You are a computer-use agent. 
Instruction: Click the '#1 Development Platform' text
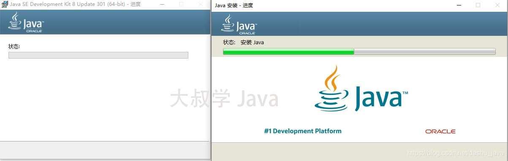tap(303, 131)
